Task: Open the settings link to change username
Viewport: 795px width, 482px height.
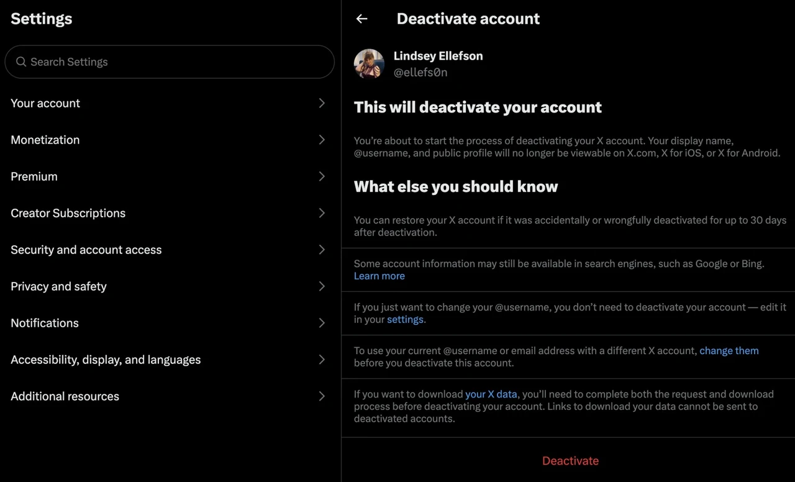Action: click(405, 319)
